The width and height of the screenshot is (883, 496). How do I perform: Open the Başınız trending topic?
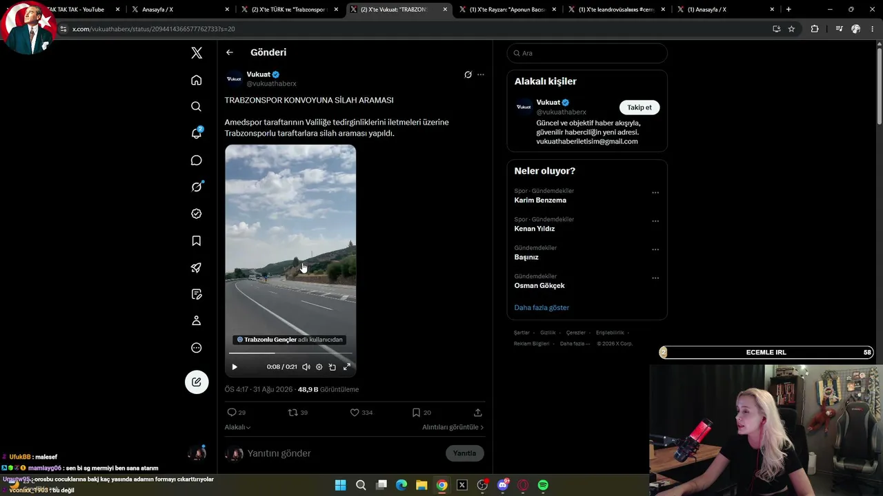526,257
